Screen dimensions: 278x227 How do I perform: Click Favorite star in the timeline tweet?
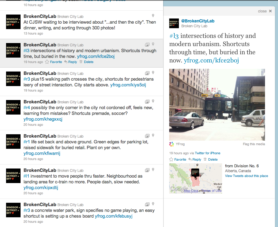click(47, 62)
